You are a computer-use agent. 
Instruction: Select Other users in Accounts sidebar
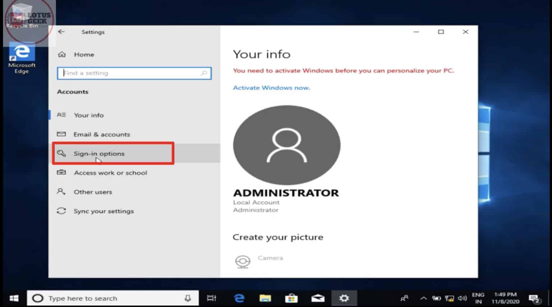click(93, 192)
